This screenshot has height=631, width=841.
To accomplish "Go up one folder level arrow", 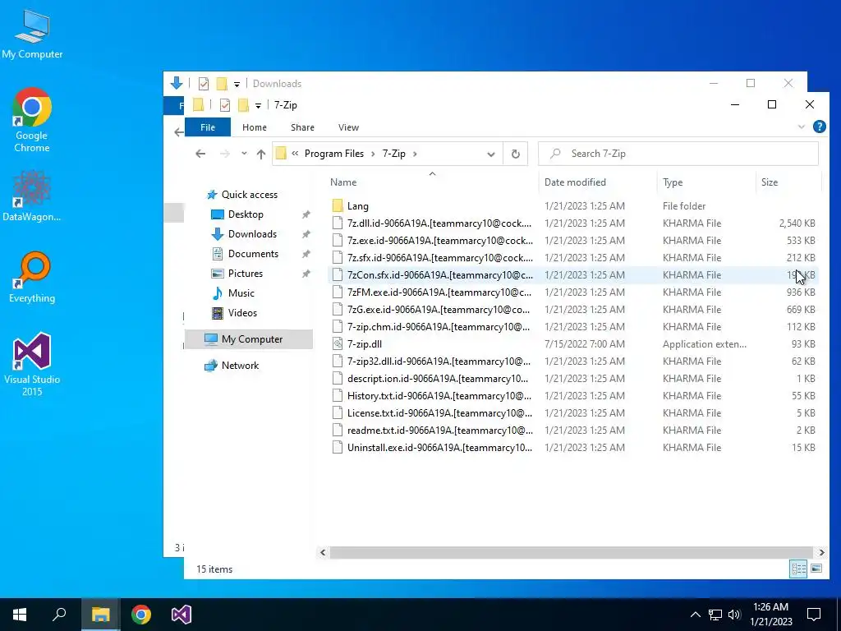I will coord(261,154).
